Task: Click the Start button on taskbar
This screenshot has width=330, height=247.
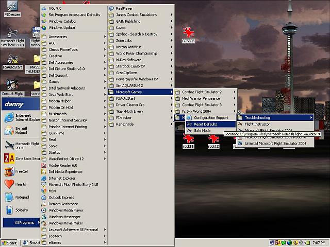Action: point(9,243)
